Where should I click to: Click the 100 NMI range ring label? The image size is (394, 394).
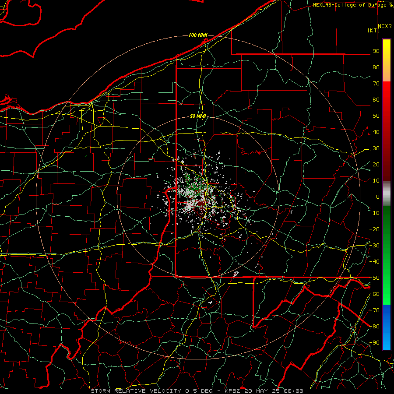click(x=198, y=35)
